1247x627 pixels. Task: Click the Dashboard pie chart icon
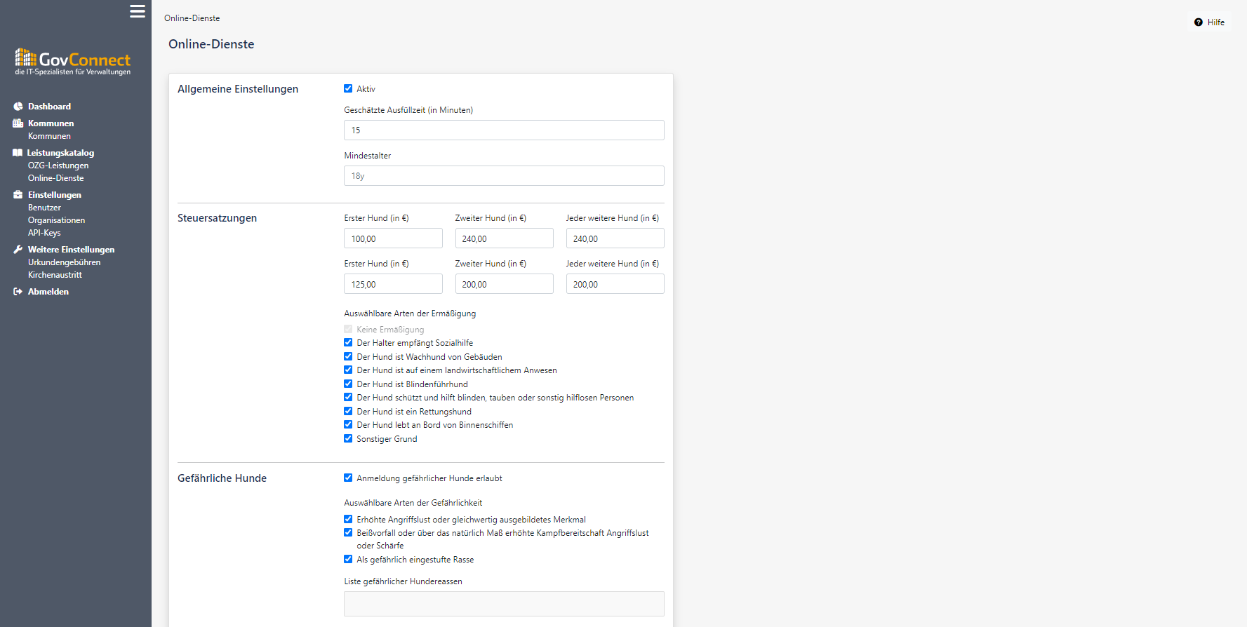tap(18, 107)
